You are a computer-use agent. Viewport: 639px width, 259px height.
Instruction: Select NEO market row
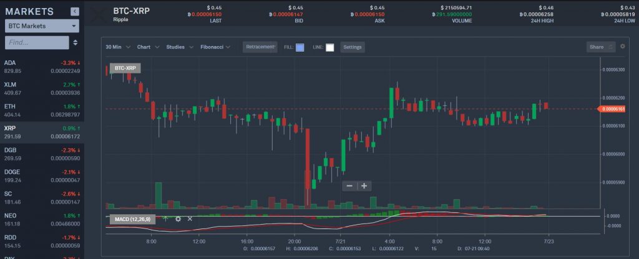pos(42,220)
